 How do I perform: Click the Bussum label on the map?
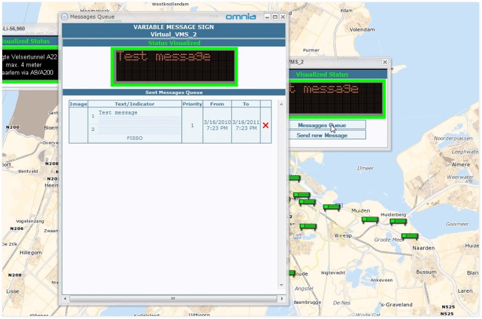tap(426, 272)
